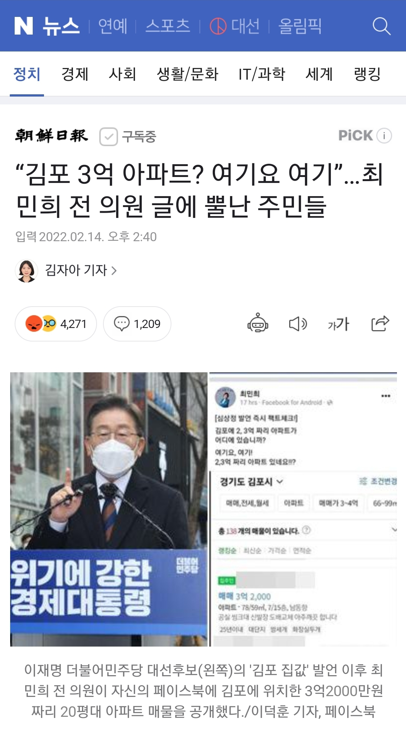Play article audio with speaker icon
The image size is (406, 745).
click(298, 323)
